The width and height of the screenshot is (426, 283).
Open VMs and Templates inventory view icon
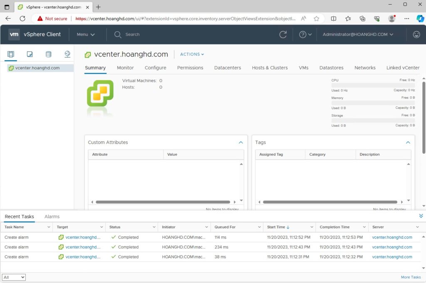pos(30,54)
